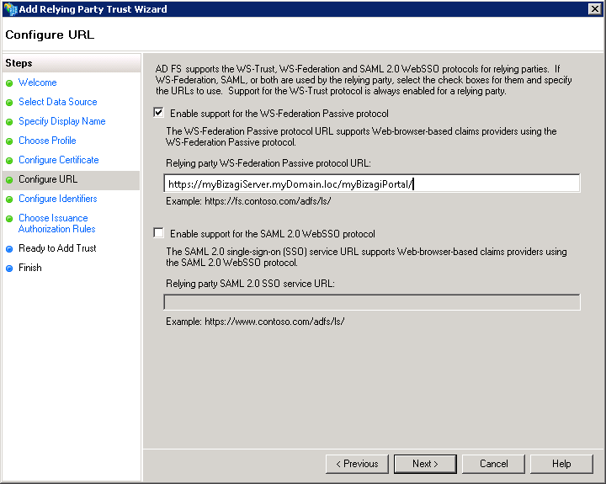Click the wizard icon in title bar
The image size is (606, 484).
pyautogui.click(x=10, y=9)
